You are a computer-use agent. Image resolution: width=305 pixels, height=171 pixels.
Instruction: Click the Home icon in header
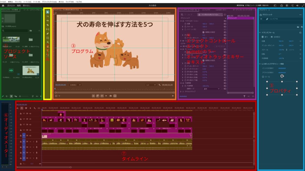[3, 5]
